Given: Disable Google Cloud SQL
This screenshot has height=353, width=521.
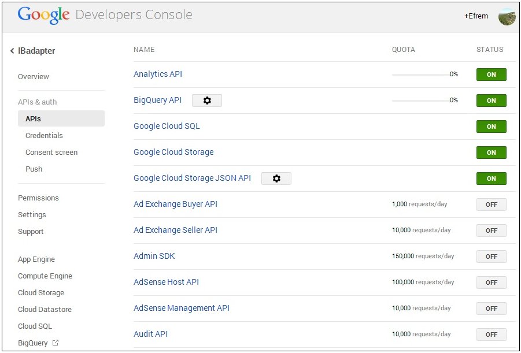Looking at the screenshot, I should click(491, 127).
